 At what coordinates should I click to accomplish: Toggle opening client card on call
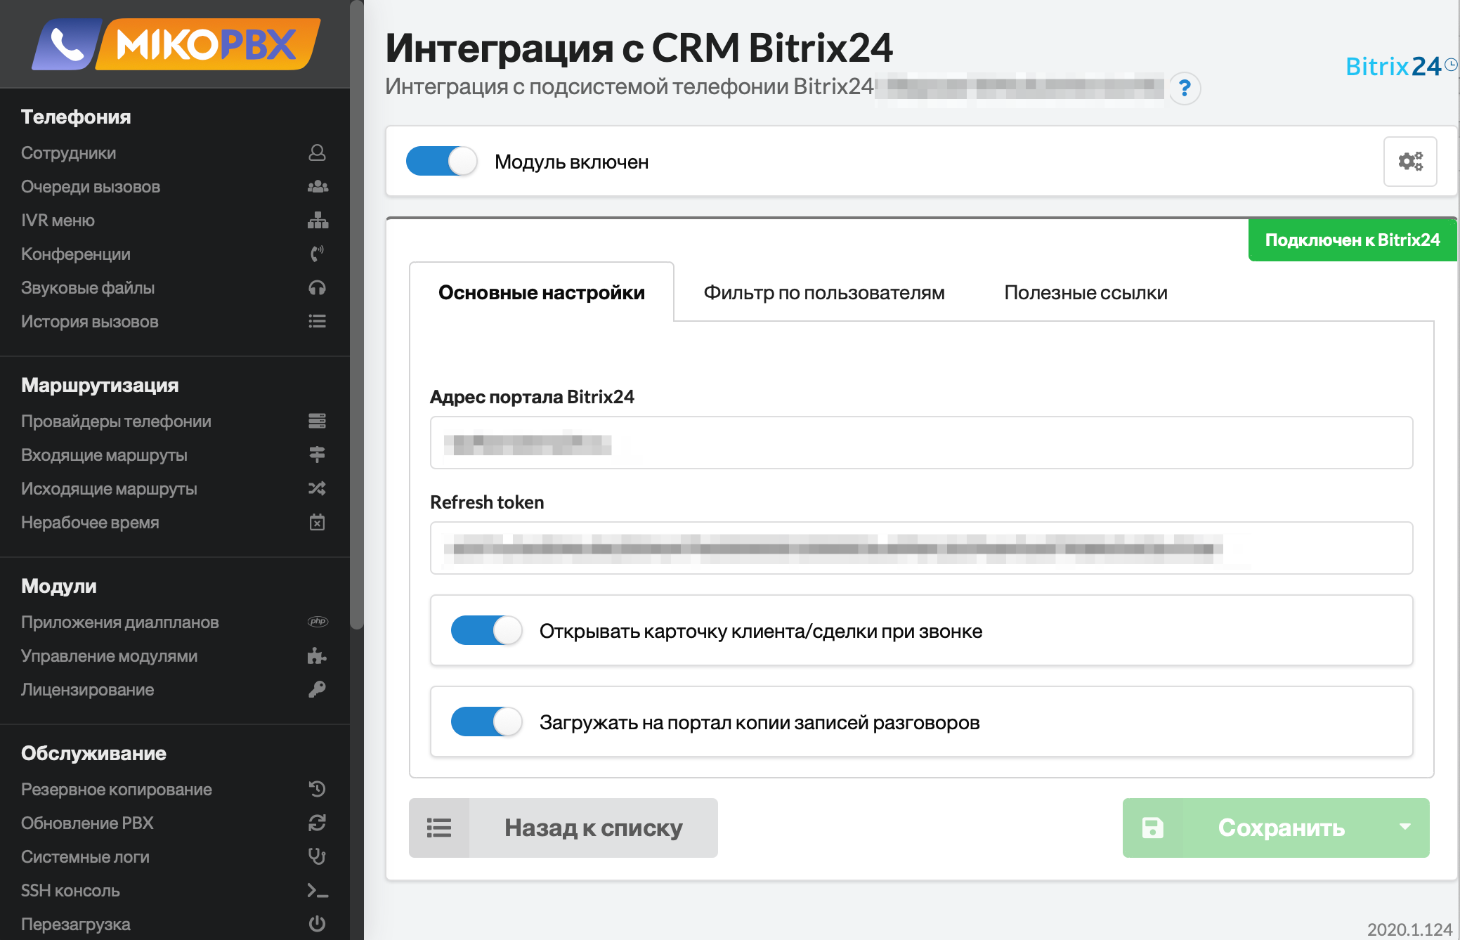click(486, 630)
